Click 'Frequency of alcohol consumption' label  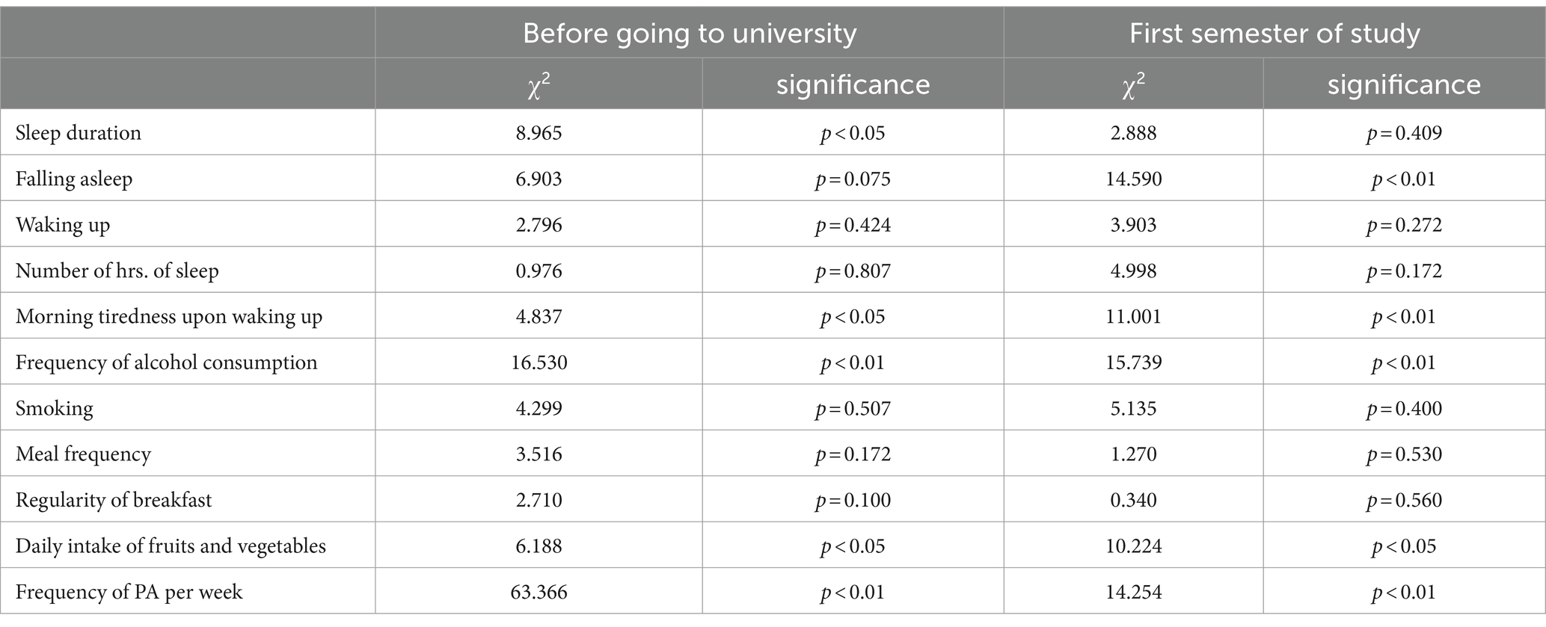click(167, 362)
